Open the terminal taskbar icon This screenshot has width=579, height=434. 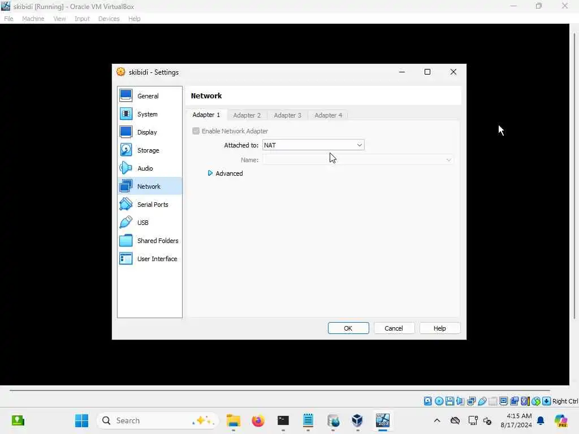[x=283, y=420]
